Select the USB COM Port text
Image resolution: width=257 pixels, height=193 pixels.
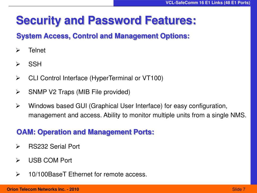(x=50, y=160)
